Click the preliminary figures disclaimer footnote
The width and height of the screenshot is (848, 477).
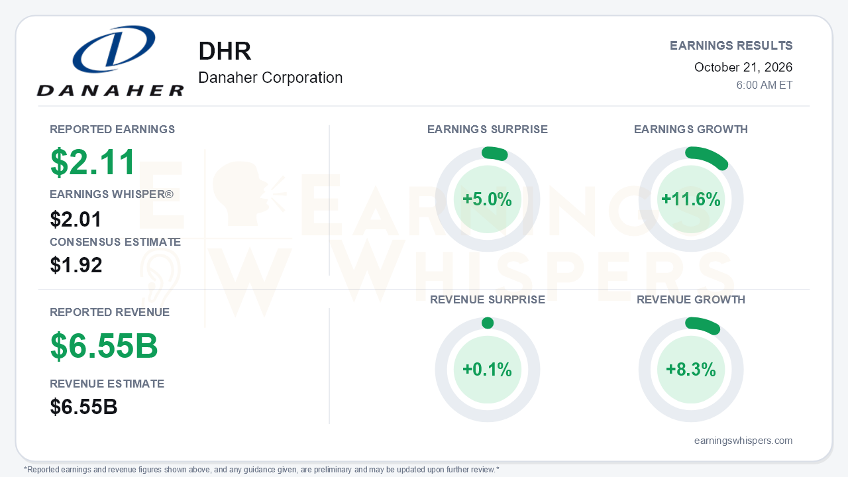pos(262,470)
